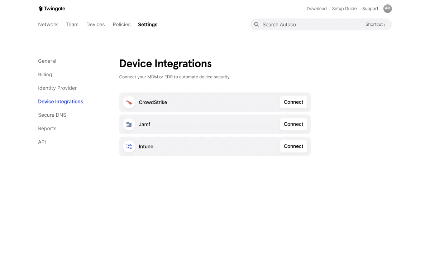This screenshot has height=263, width=430.
Task: Click the Twingate logo
Action: click(x=52, y=9)
